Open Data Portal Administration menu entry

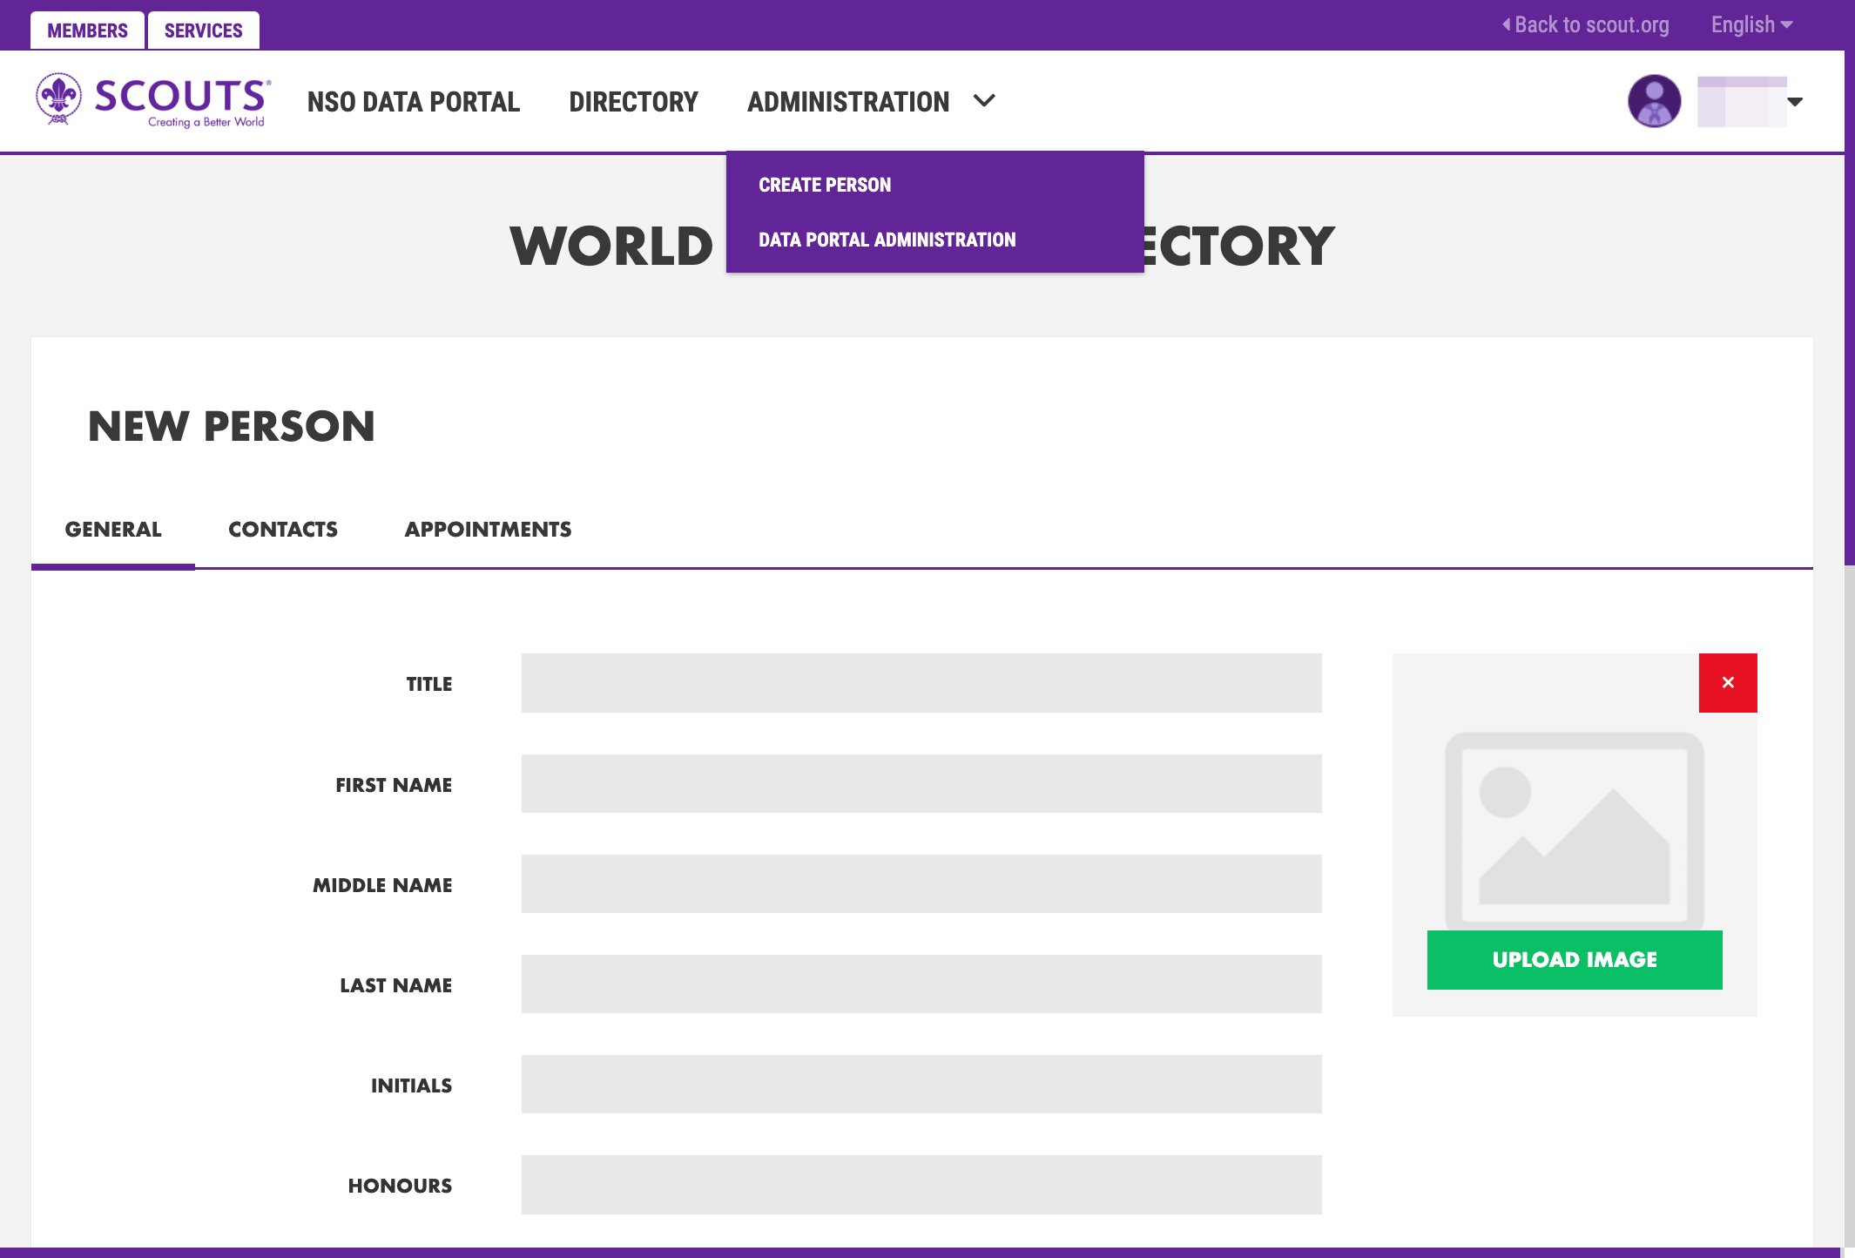click(887, 240)
